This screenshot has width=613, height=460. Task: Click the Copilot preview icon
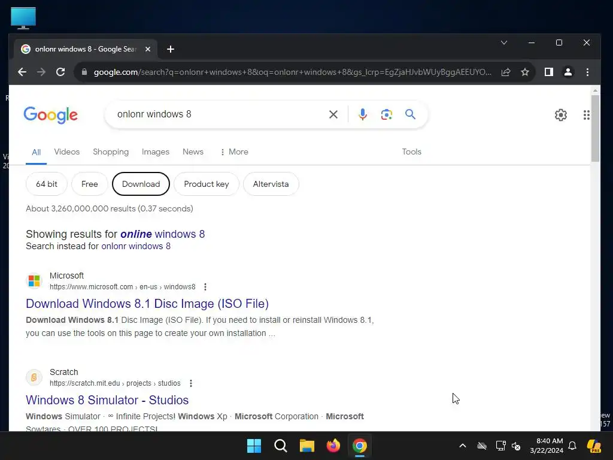594,446
